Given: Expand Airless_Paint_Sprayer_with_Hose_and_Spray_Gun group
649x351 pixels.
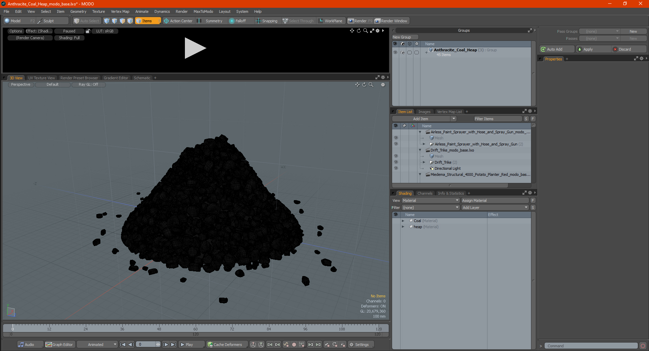Looking at the screenshot, I should pos(424,144).
